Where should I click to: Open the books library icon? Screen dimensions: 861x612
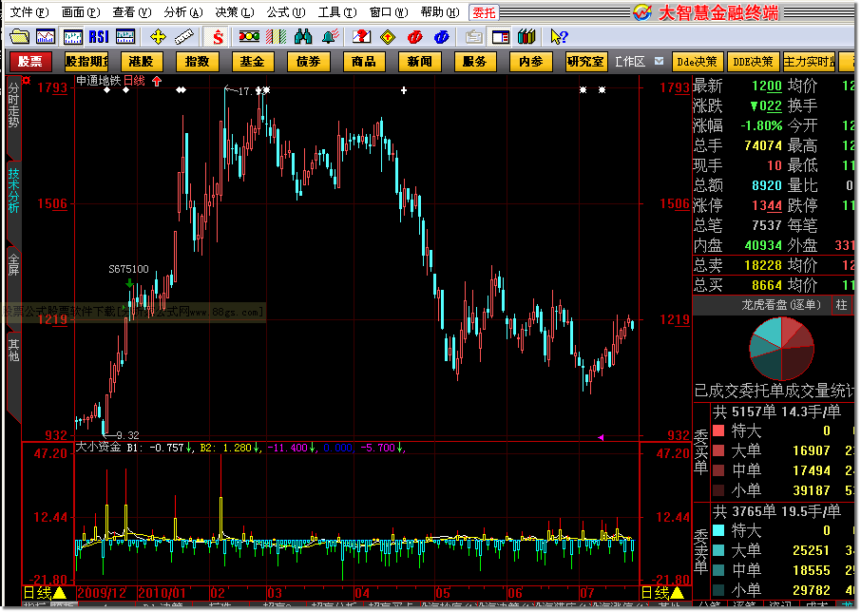point(526,37)
